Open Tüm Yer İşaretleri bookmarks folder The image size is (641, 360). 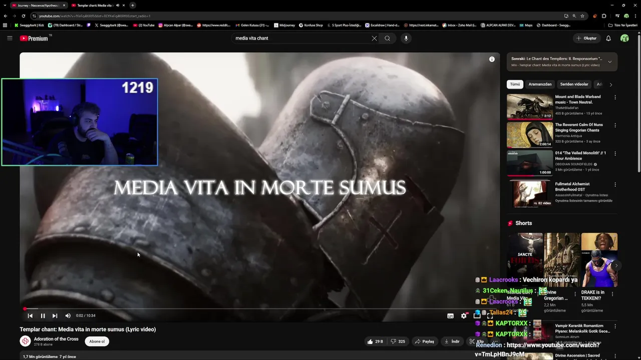pyautogui.click(x=623, y=25)
